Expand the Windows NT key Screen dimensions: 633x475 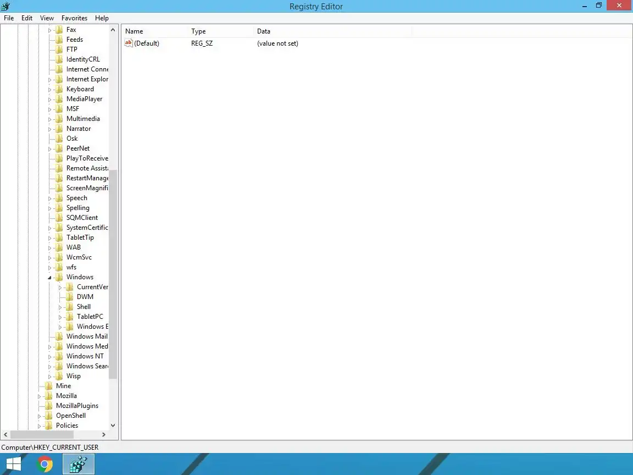(x=49, y=357)
